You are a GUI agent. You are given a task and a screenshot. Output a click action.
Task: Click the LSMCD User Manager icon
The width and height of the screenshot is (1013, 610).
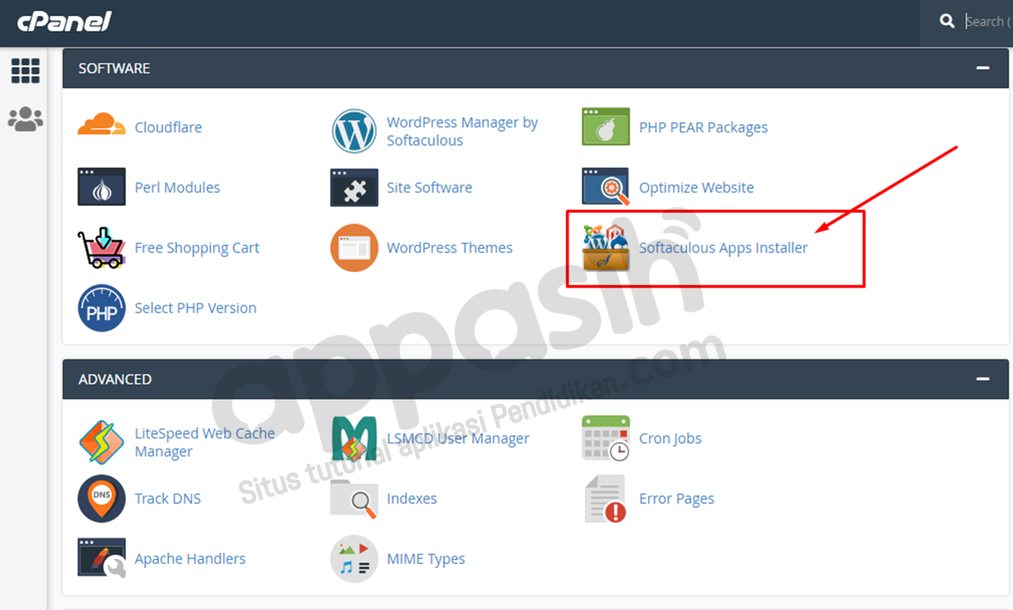click(x=354, y=439)
